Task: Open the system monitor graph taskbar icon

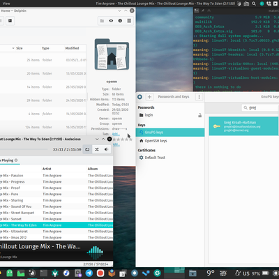Action: [x=21, y=273]
